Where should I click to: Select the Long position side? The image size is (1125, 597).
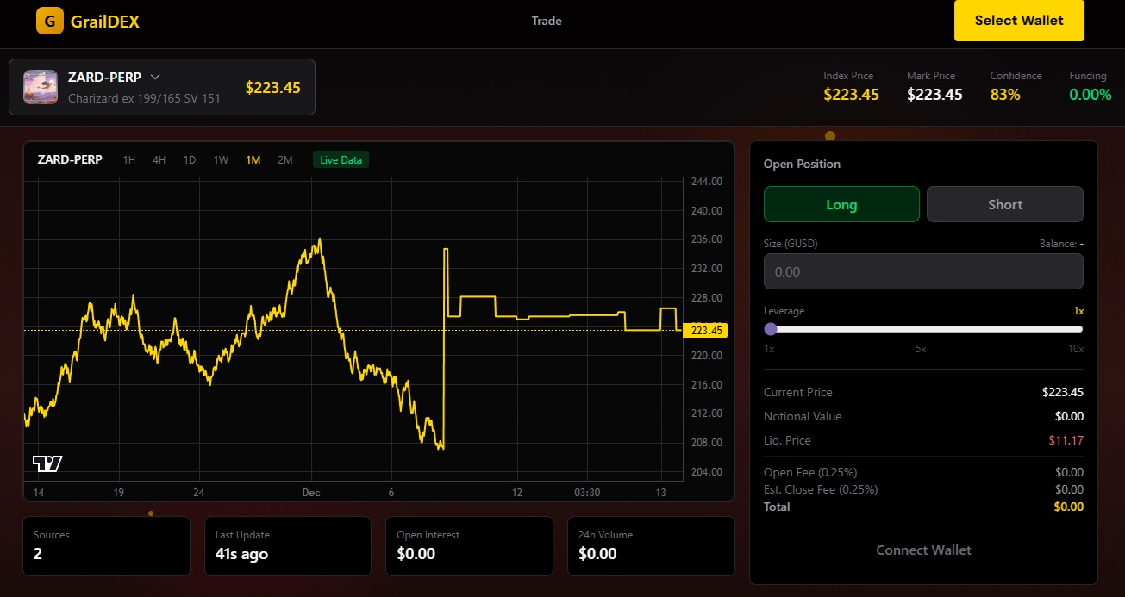tap(841, 204)
